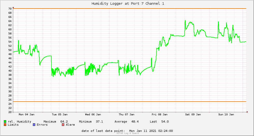Click the 'Maximum' statistic label
The image size is (254, 136).
point(50,122)
